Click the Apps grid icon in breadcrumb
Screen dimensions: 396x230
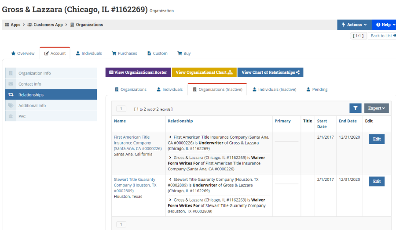pyautogui.click(x=7, y=25)
